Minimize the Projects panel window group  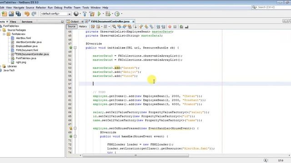point(62,22)
